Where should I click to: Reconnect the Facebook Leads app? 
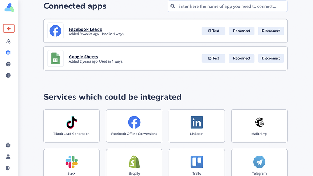[x=242, y=31]
